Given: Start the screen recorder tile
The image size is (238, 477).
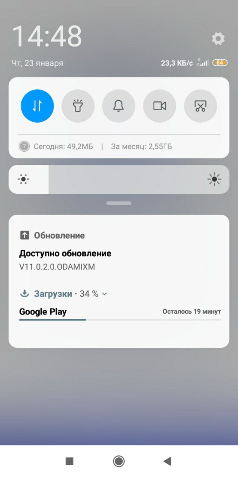Looking at the screenshot, I should [x=160, y=106].
